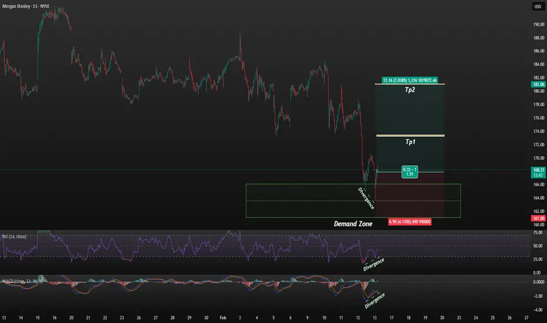Select the Divergence label on RSI pane

374,264
